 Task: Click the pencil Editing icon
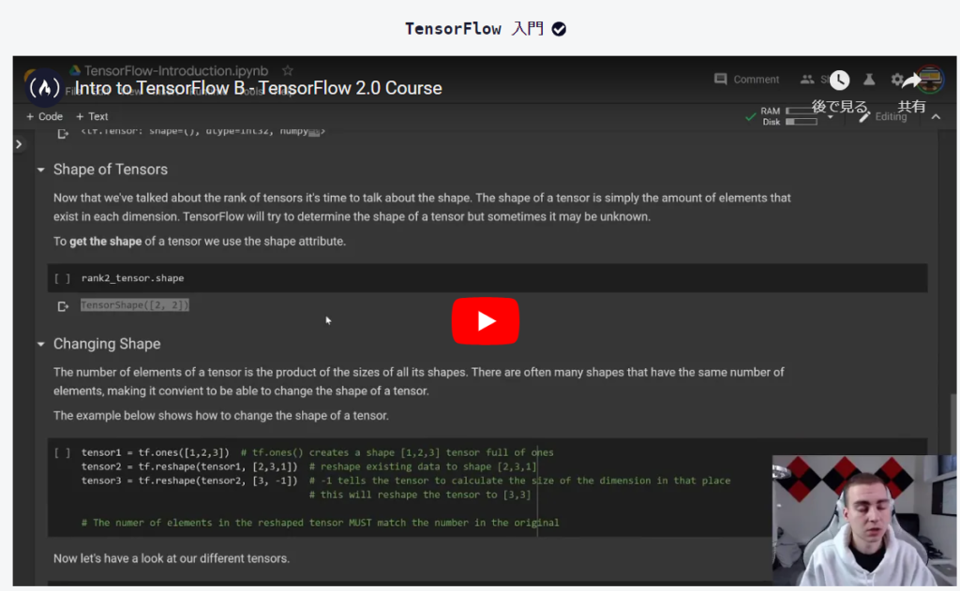tap(863, 116)
